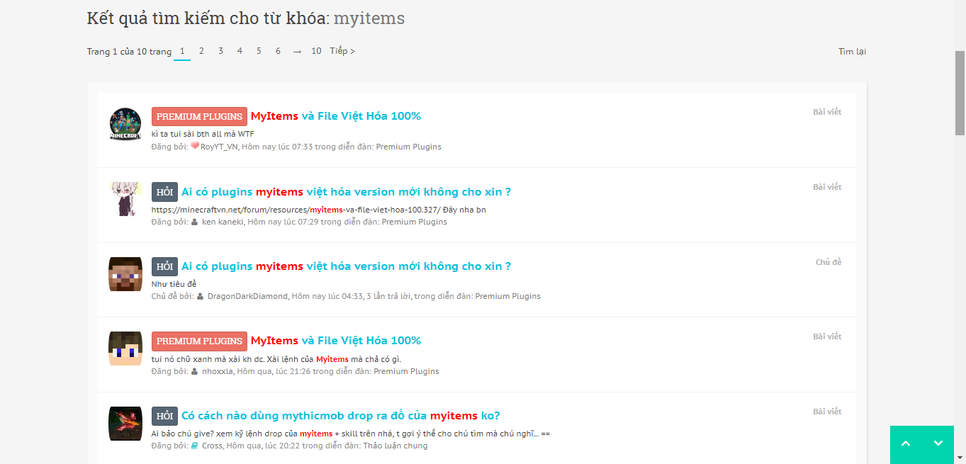Viewport: 966px width, 464px height.
Task: Open page 2 of the search results
Action: (201, 51)
